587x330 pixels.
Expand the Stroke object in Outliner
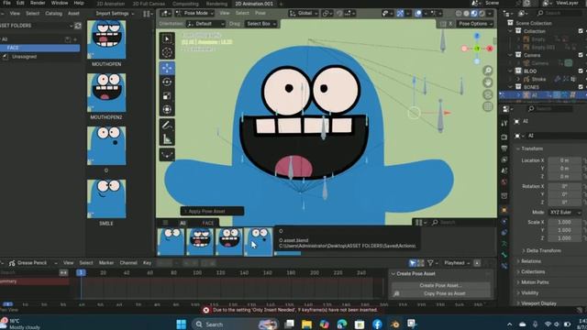point(518,79)
